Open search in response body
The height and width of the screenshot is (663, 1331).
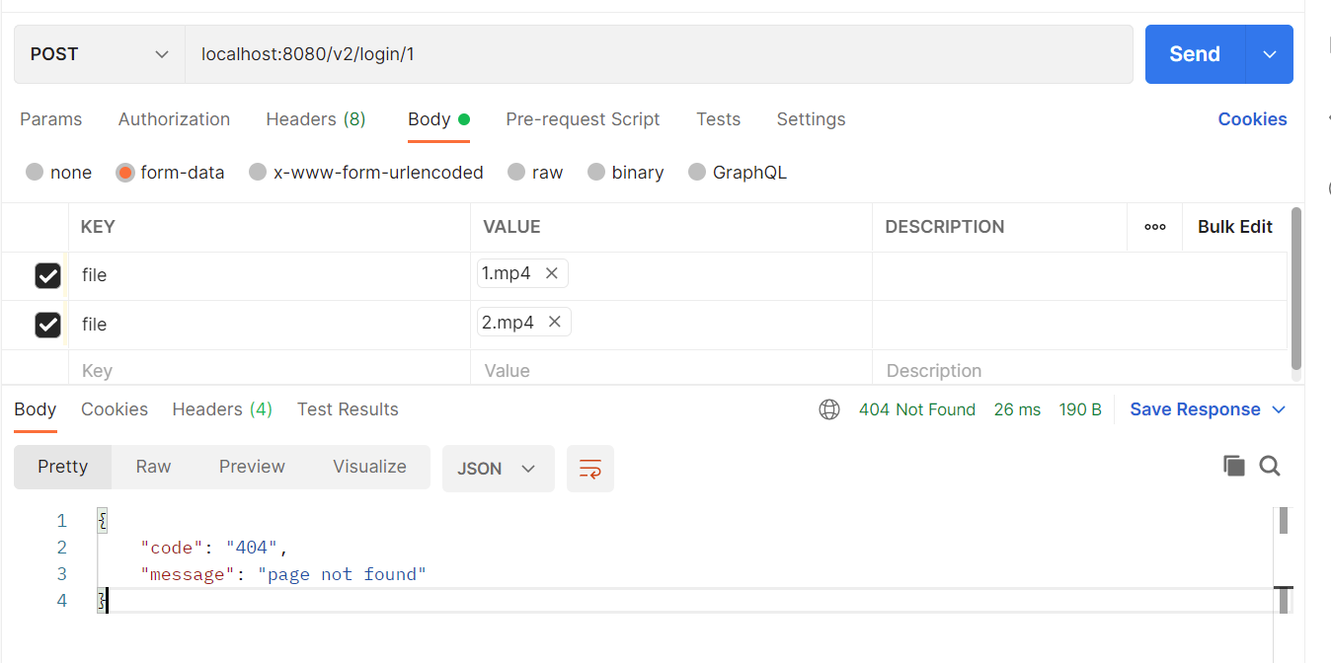tap(1270, 466)
